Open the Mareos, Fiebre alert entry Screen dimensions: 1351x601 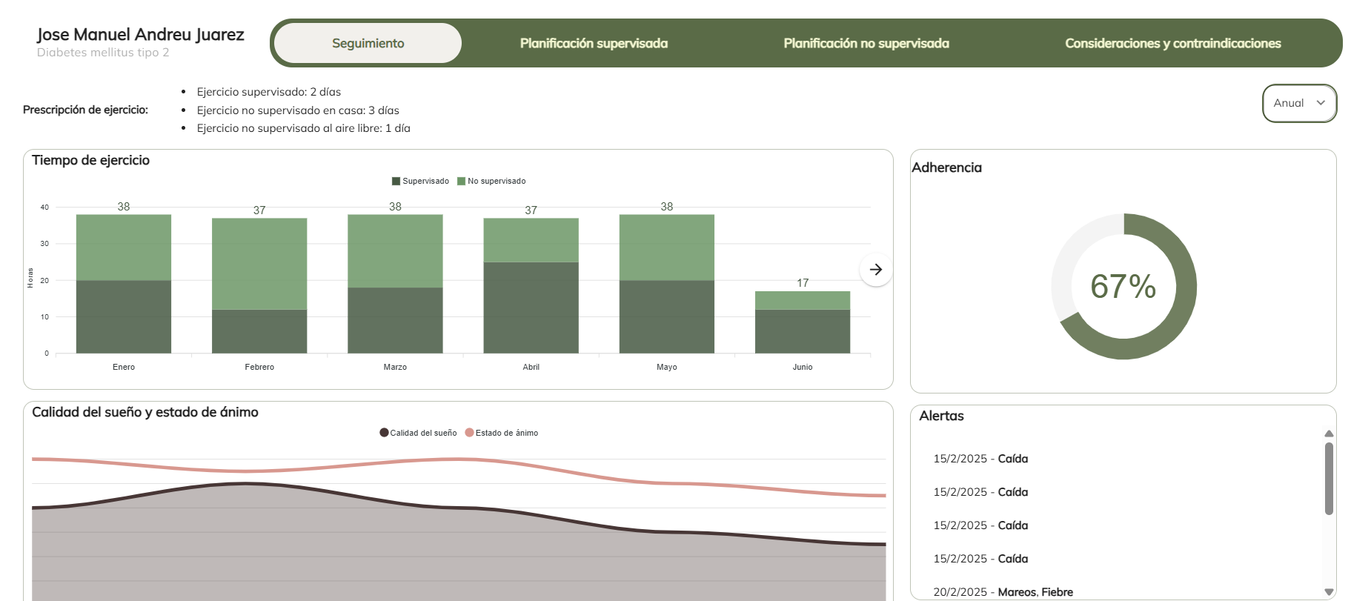[x=1003, y=591]
